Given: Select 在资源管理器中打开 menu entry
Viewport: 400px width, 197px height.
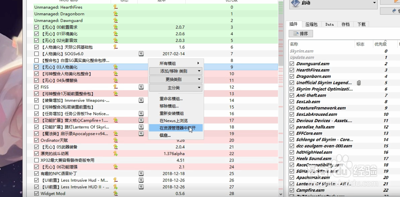Looking at the screenshot, I should click(x=176, y=128).
